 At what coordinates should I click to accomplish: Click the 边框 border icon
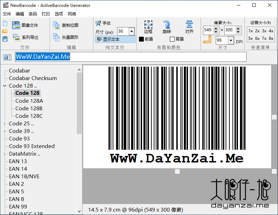pos(148,24)
